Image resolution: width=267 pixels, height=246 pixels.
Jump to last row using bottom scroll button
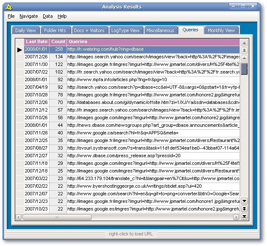tap(244, 217)
